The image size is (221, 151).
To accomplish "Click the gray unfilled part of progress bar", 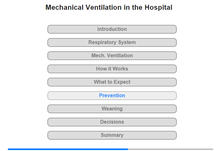I will tap(170, 149).
